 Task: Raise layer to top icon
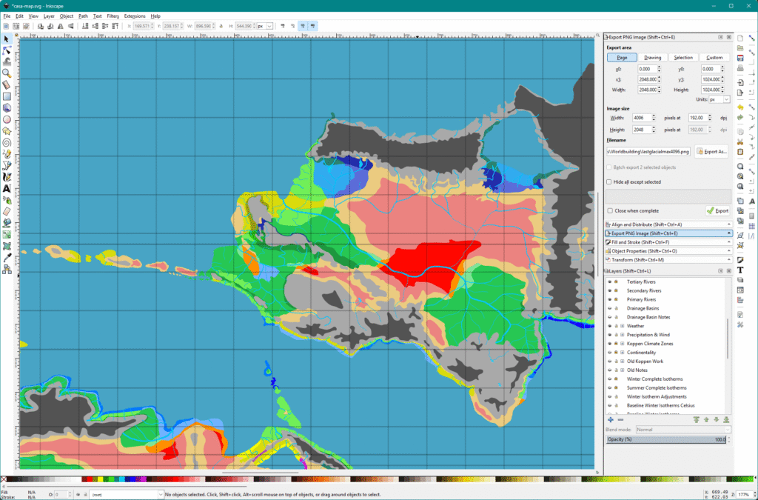696,420
